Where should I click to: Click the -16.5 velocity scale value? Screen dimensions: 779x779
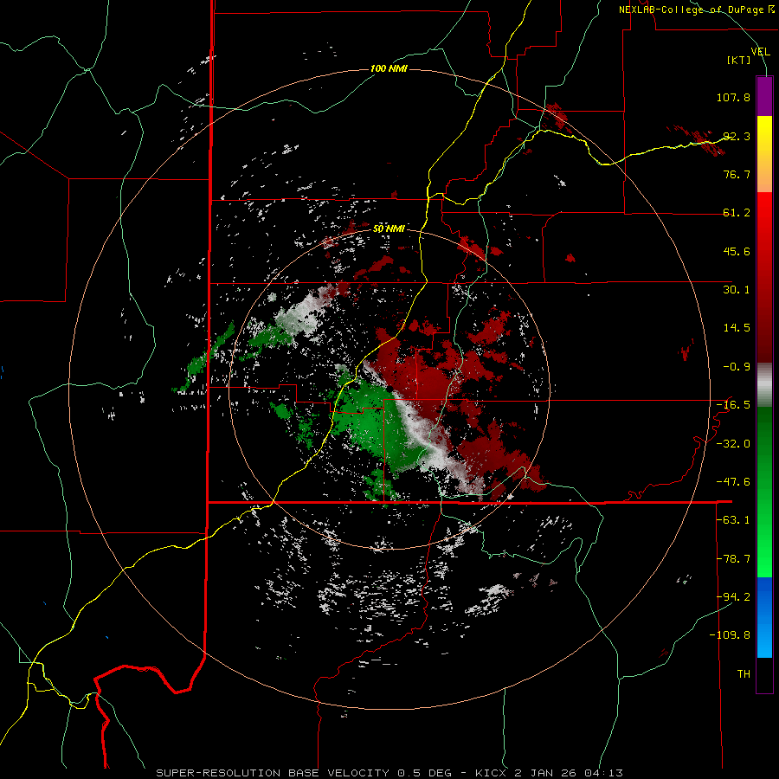733,405
